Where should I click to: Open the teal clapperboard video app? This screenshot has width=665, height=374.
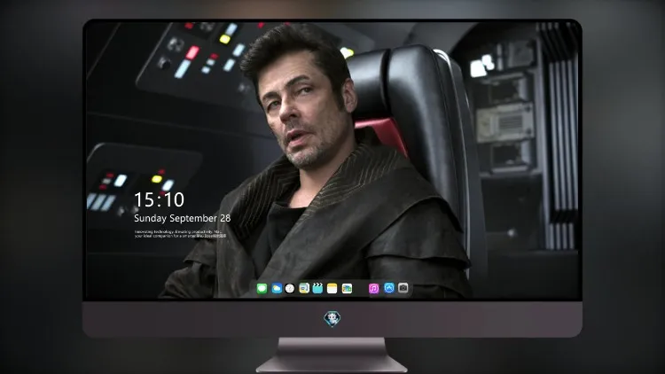[x=317, y=288]
